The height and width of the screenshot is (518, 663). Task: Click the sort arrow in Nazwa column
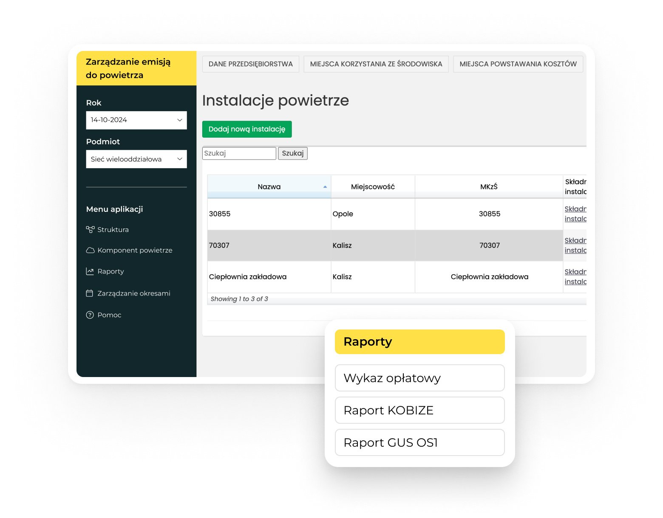pos(325,187)
